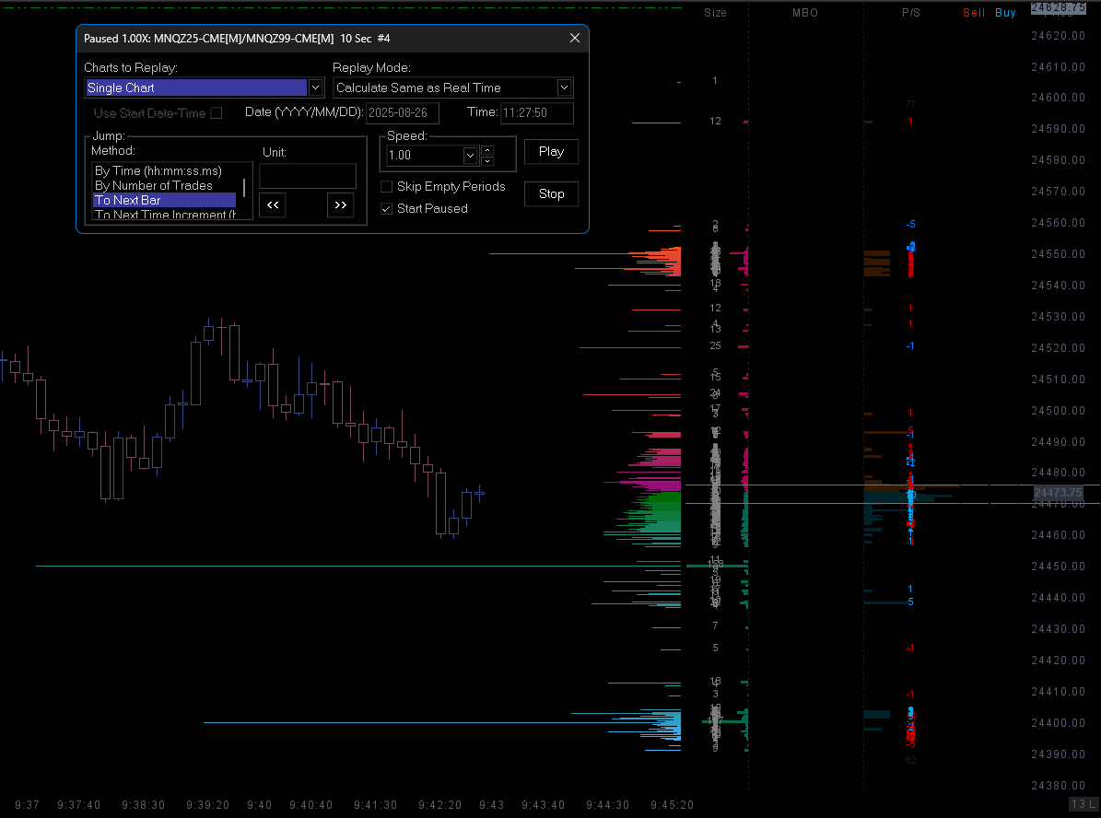Close the replay dialog window

575,39
